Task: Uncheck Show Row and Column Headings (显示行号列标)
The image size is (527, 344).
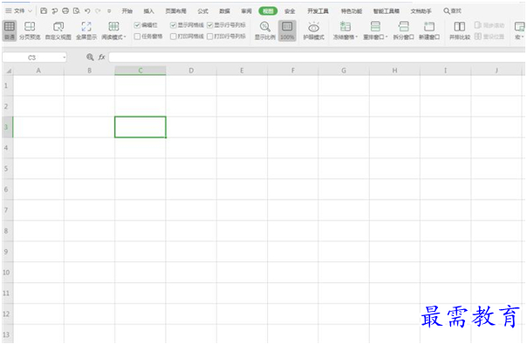Action: click(x=210, y=25)
